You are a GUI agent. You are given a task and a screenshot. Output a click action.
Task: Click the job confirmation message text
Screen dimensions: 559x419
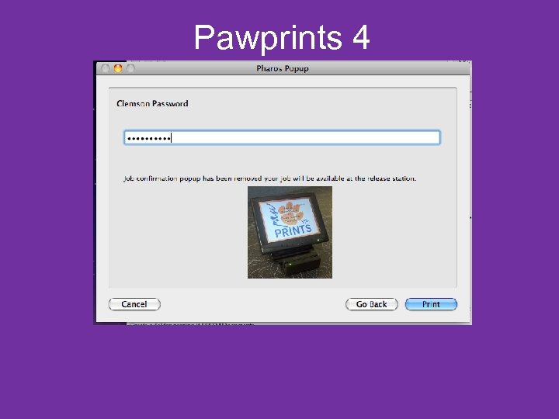[x=269, y=178]
